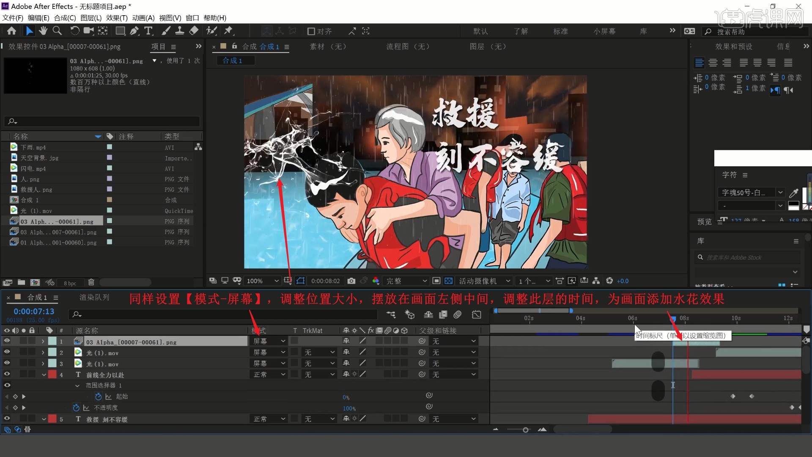
Task: Open parent link dropdown for layer 5
Action: click(x=454, y=419)
